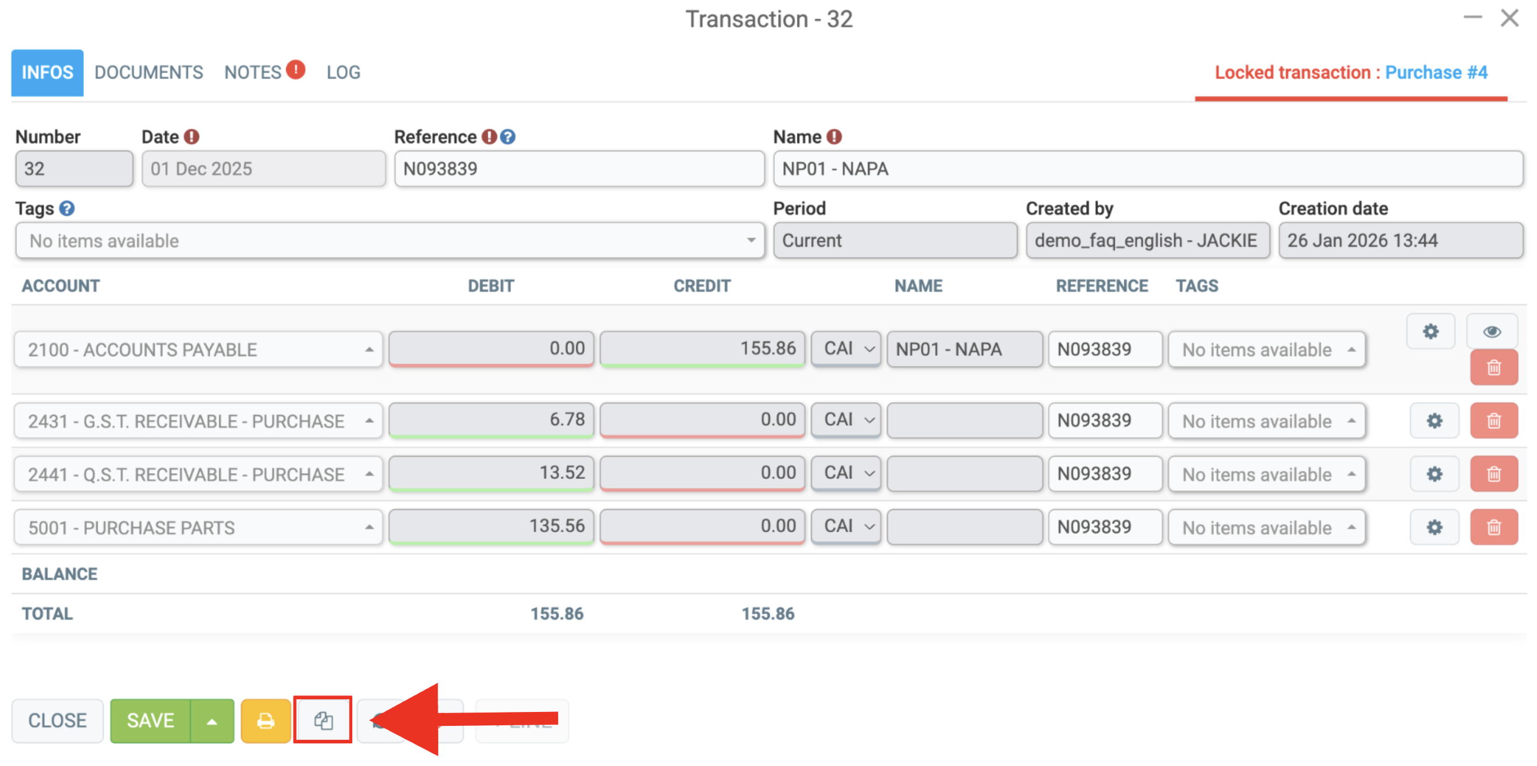This screenshot has height=766, width=1537.
Task: Minimize the Transaction 32 window
Action: pos(1472,18)
